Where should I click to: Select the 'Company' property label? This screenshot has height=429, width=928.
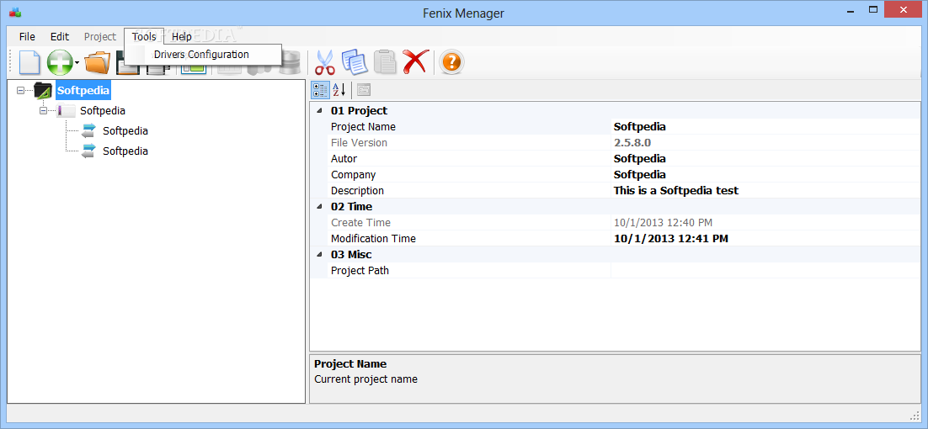tap(354, 174)
